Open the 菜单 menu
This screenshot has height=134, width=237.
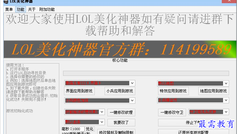click(x=9, y=9)
